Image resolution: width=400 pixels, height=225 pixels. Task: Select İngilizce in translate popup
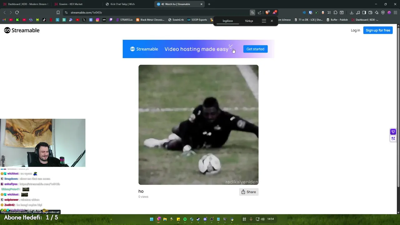[227, 21]
